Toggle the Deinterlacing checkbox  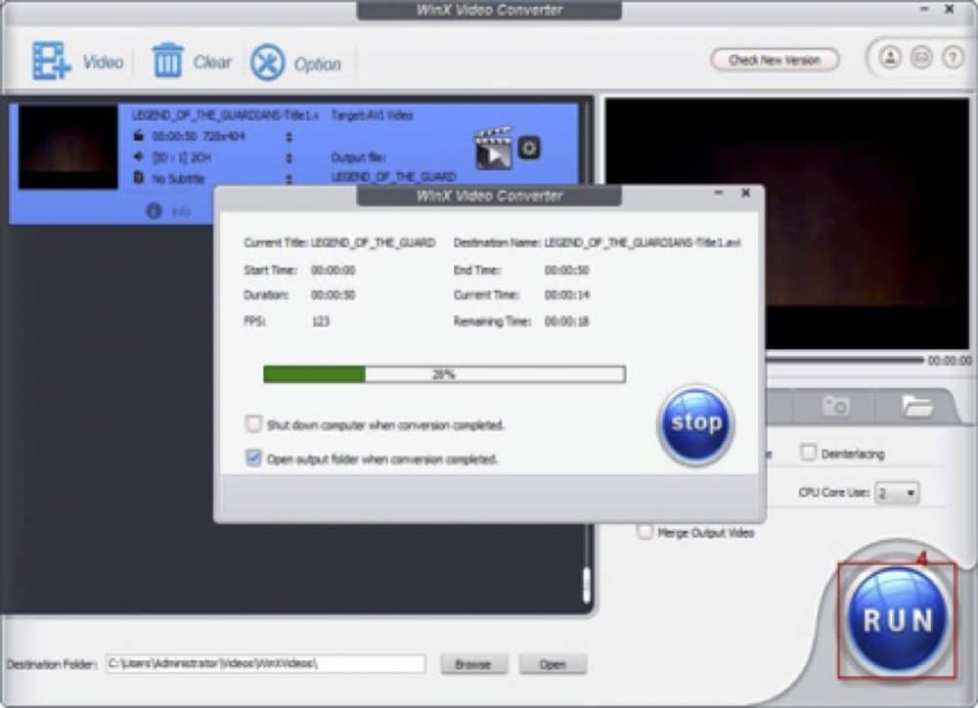[808, 452]
